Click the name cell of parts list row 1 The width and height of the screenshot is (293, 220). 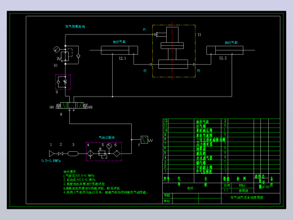pos(207,171)
